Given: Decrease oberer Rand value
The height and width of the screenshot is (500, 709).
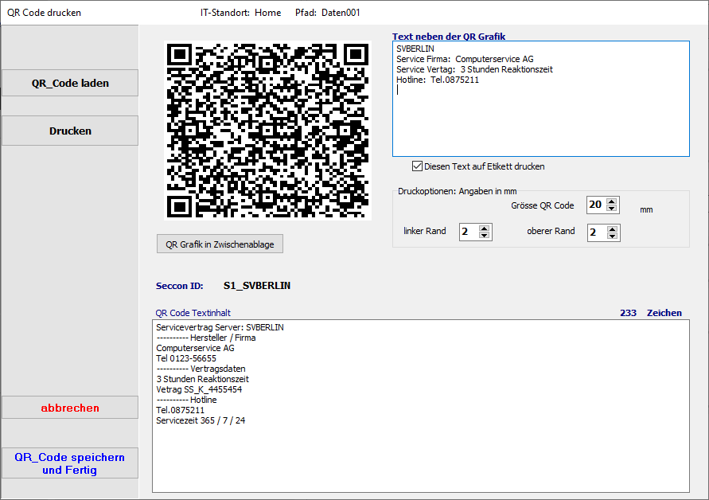Looking at the screenshot, I should tap(612, 236).
